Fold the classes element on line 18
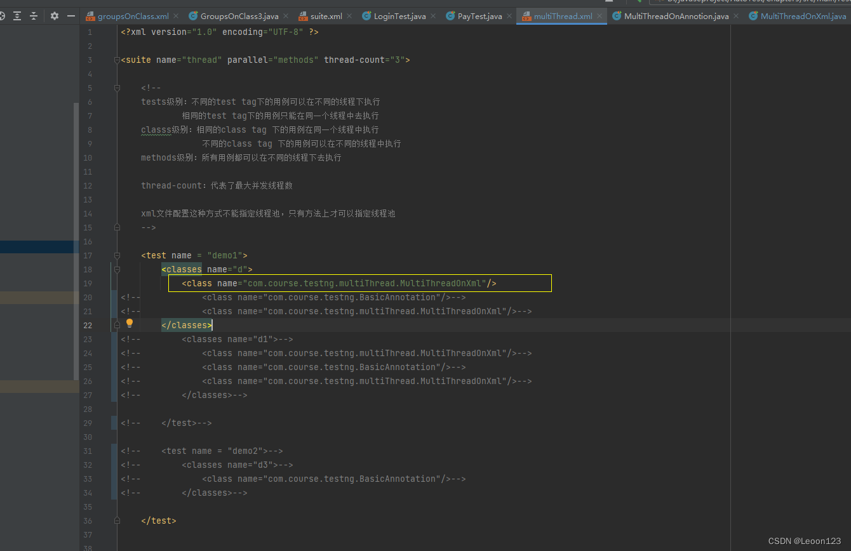 [117, 270]
